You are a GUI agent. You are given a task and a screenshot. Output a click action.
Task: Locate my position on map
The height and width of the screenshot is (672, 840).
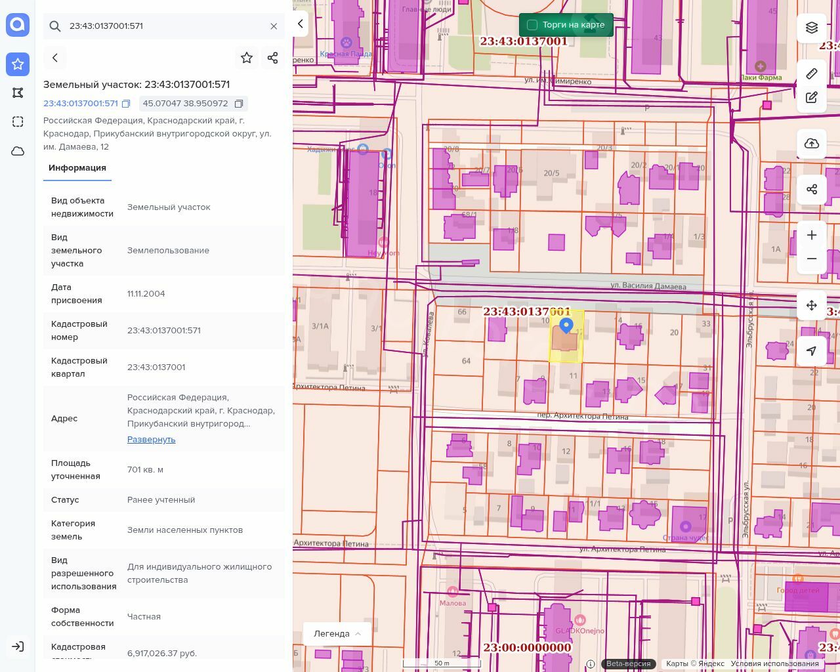tap(812, 351)
